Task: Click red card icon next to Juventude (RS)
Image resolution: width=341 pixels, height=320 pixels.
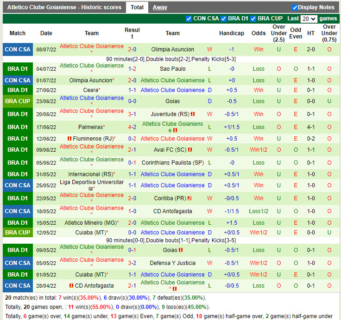Action: point(193,114)
